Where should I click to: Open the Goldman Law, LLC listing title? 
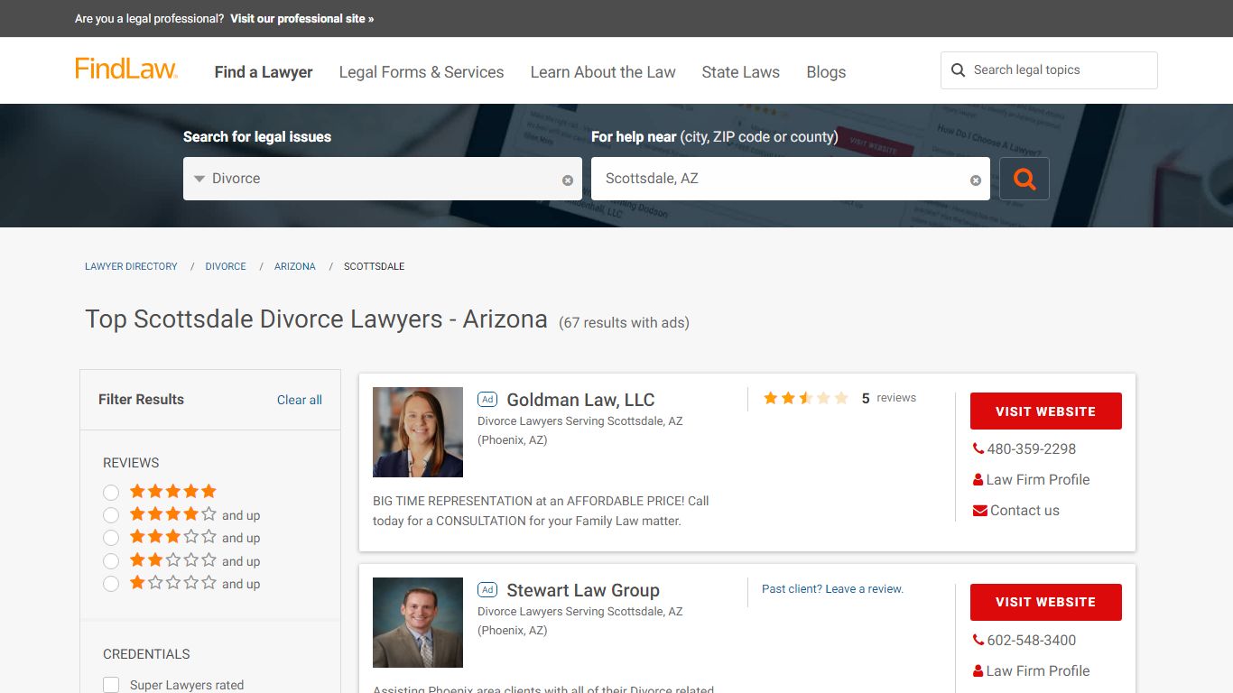[x=580, y=400]
